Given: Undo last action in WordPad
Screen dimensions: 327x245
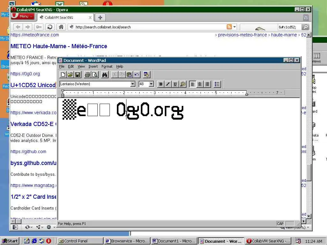Looking at the screenshot, I should [x=137, y=75].
